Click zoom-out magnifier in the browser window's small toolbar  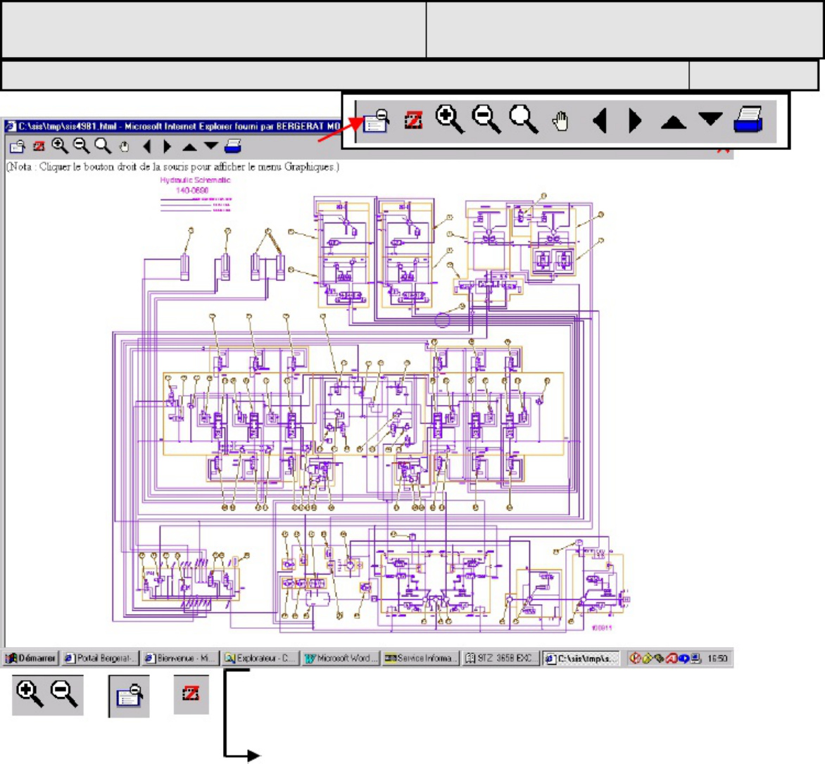[81, 146]
